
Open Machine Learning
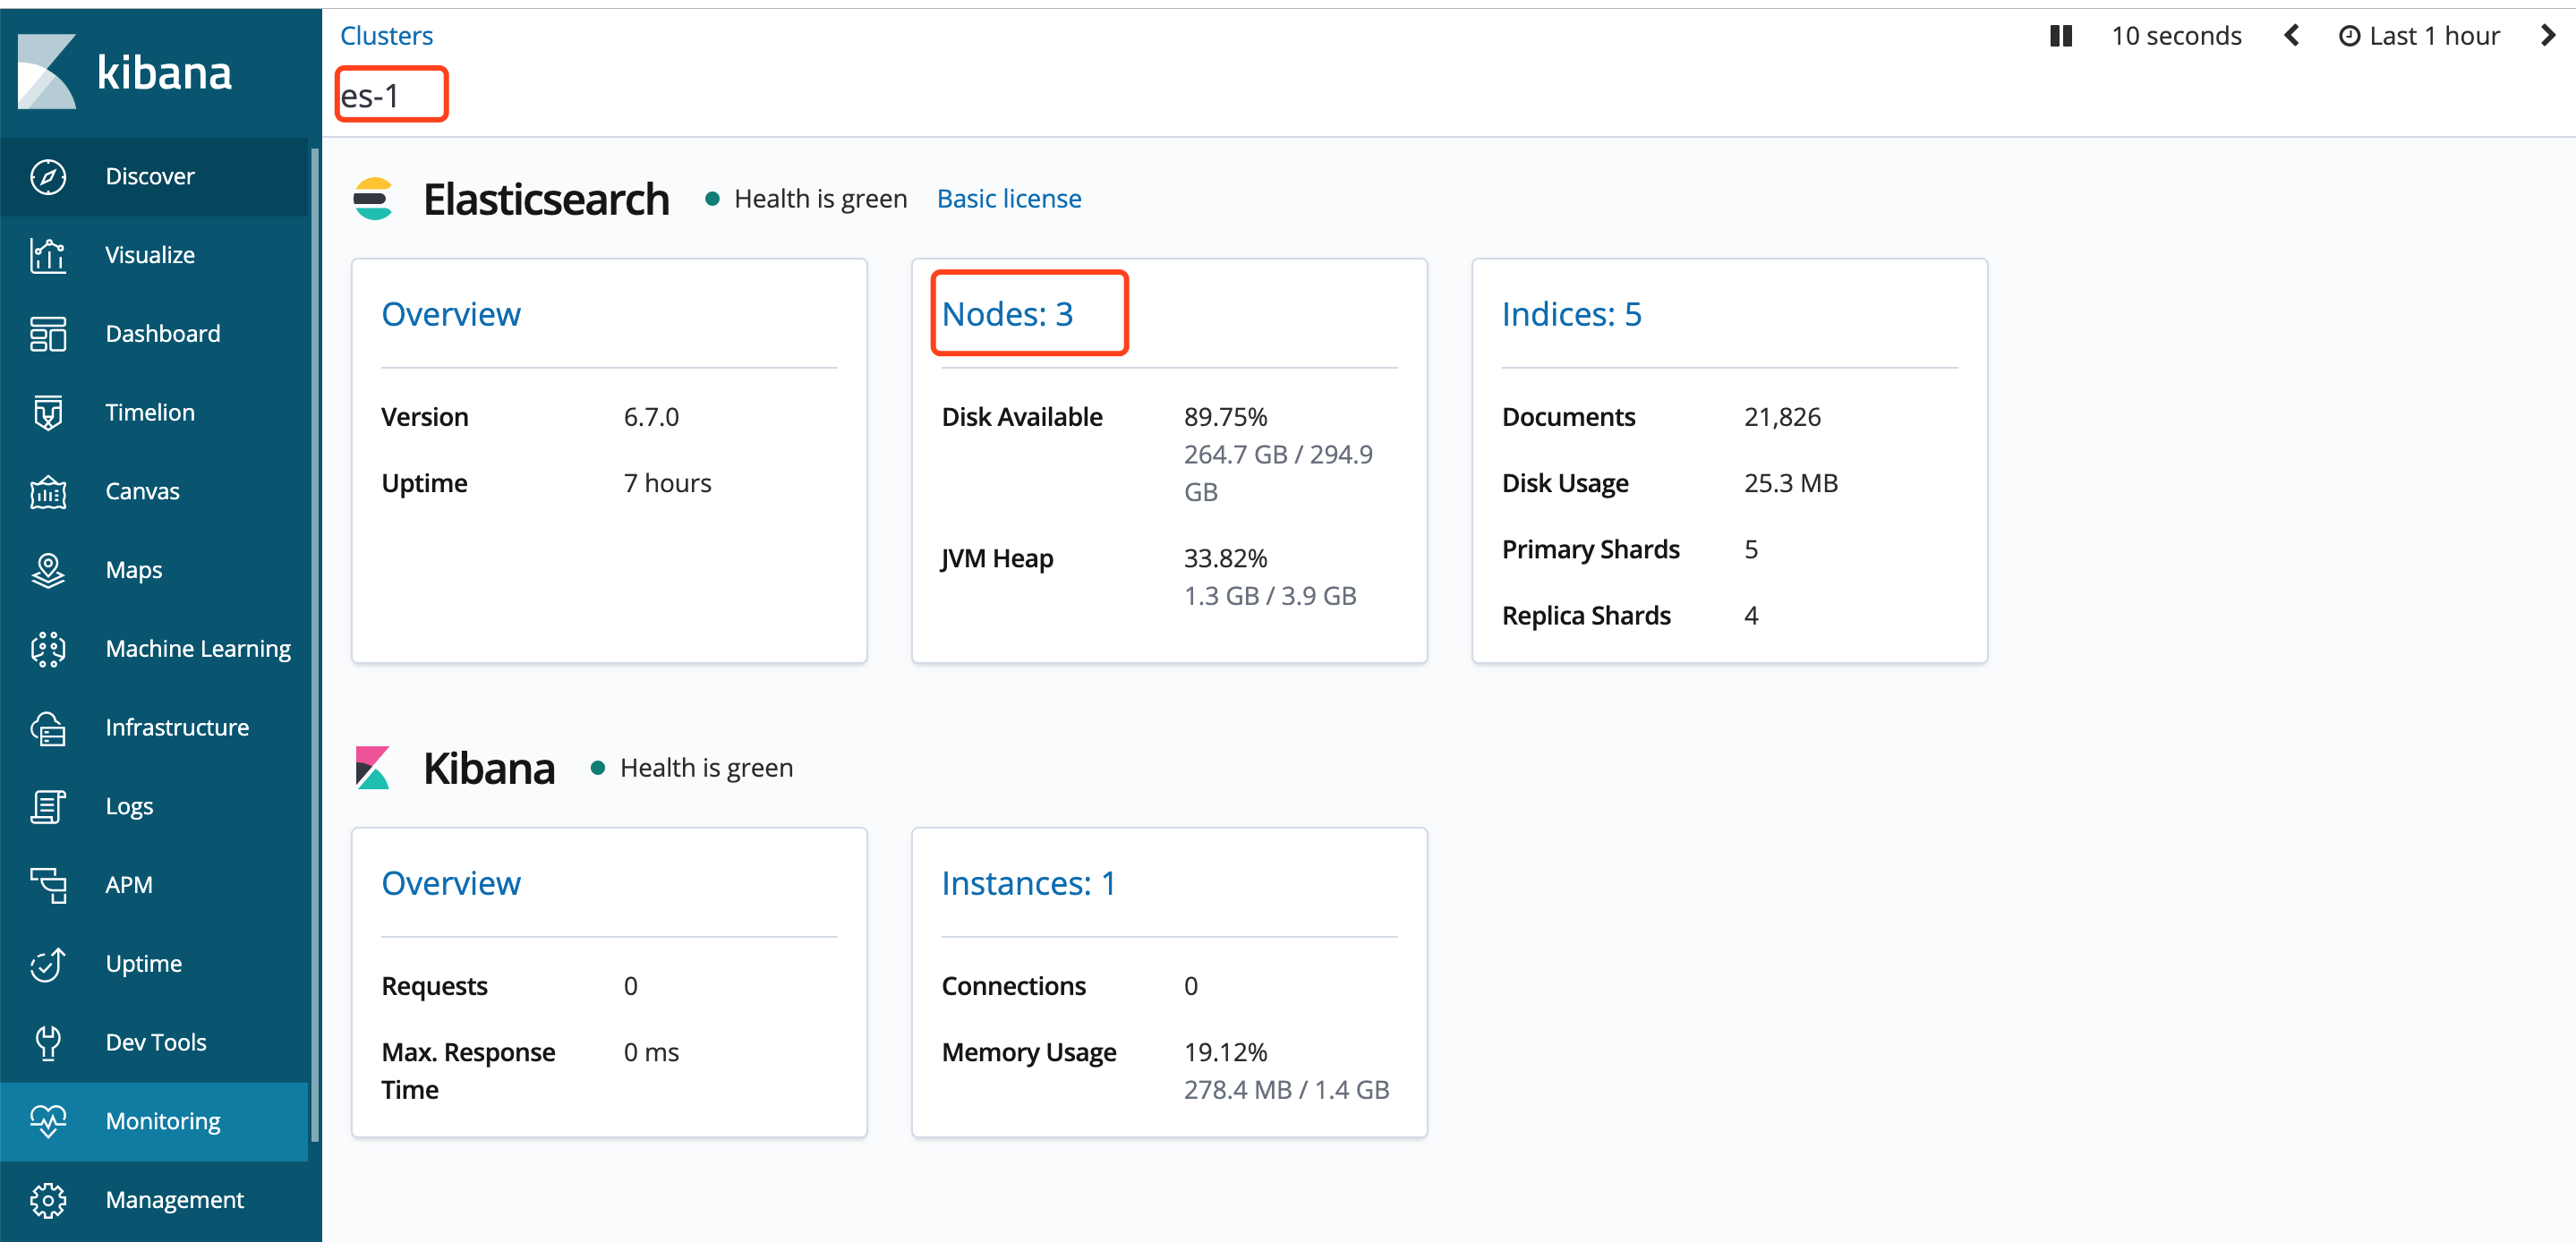pos(197,648)
